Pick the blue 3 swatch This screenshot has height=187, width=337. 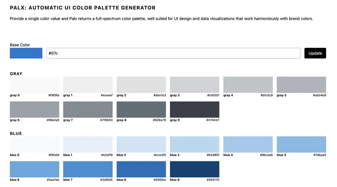click(194, 144)
